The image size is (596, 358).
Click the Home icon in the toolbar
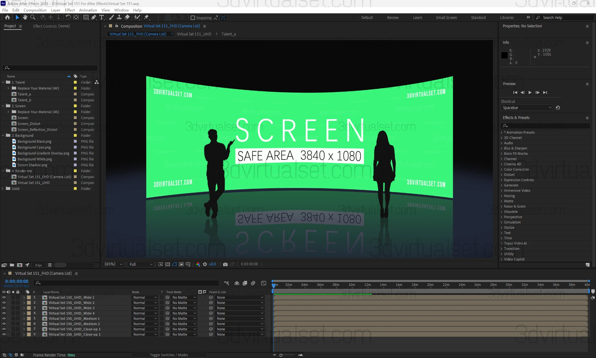(x=7, y=17)
